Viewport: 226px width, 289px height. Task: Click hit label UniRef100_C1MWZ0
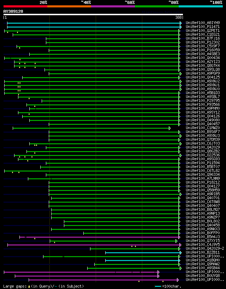(x=203, y=128)
